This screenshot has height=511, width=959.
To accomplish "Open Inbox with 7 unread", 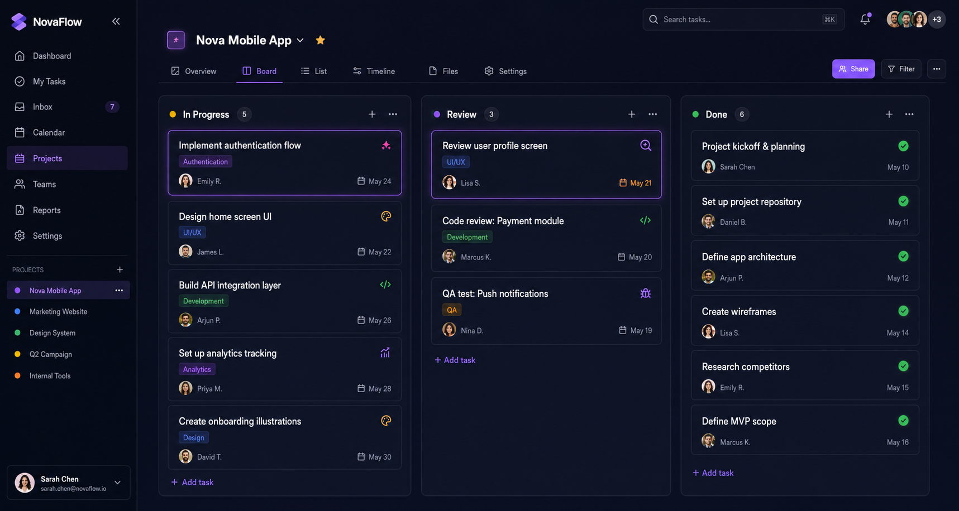I will 67,107.
